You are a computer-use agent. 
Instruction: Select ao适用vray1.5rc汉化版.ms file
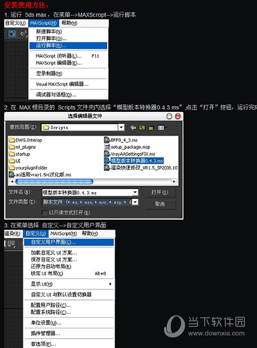(x=40, y=175)
